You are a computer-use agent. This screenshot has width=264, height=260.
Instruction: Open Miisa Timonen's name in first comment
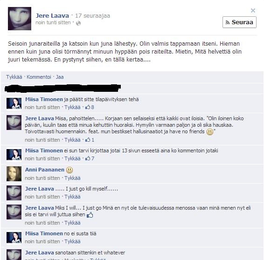point(44,99)
